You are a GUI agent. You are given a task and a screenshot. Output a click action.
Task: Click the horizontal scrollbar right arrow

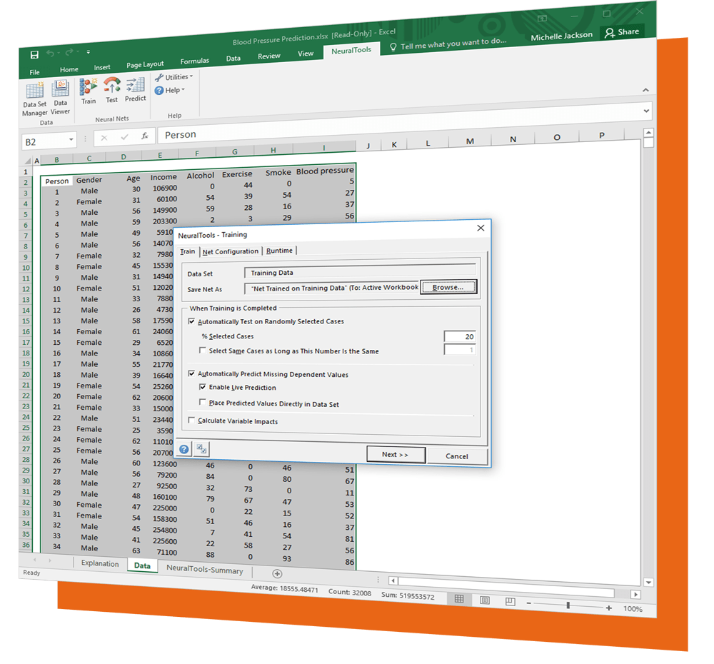(635, 594)
